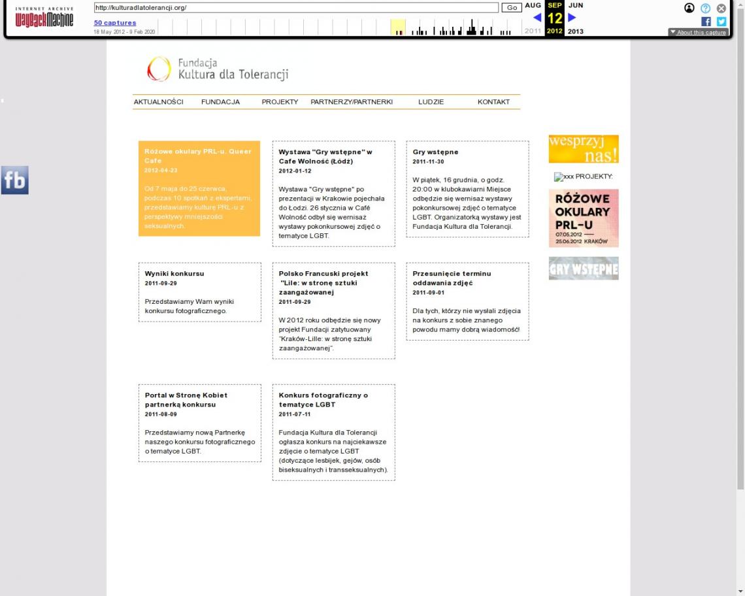The width and height of the screenshot is (745, 596).
Task: Open Różowe Okulary PRL-U project banner
Action: pyautogui.click(x=584, y=218)
